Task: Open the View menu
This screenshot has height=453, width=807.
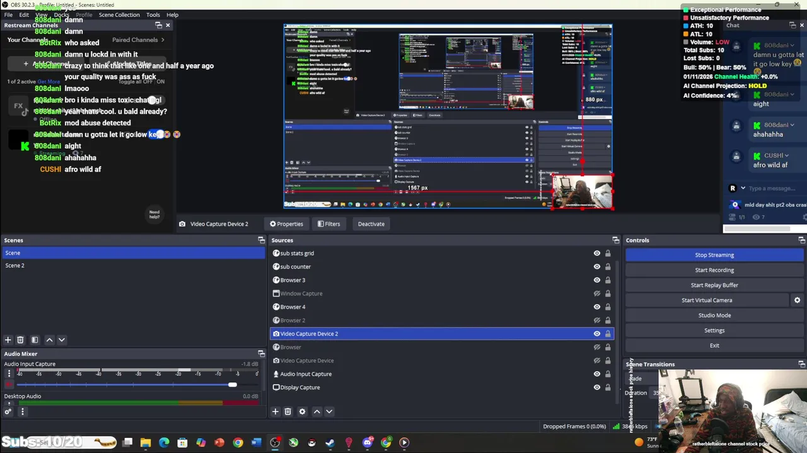Action: (x=41, y=14)
